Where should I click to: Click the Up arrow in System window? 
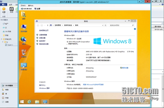(x=48, y=25)
